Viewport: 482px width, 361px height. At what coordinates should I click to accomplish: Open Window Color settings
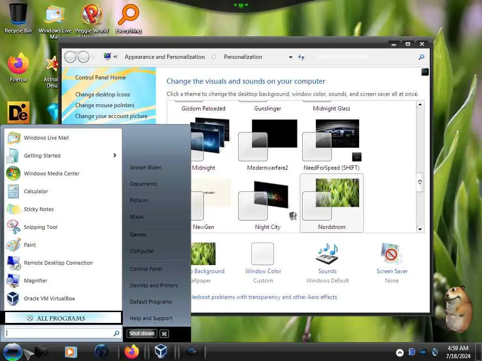point(263,262)
